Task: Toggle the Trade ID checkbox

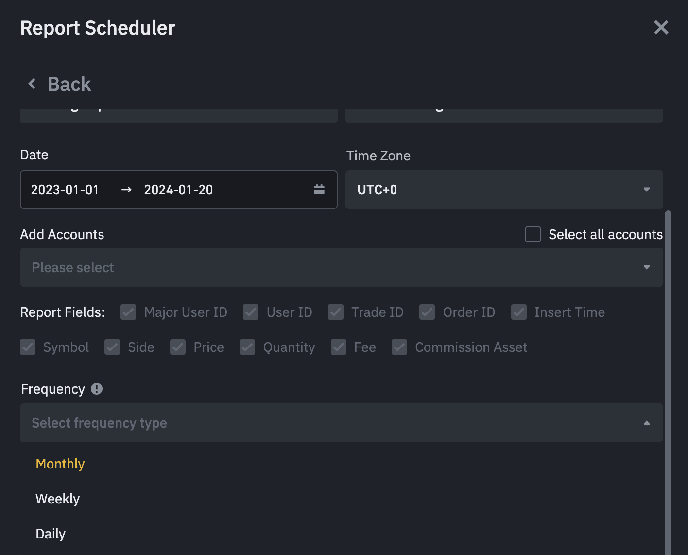Action: point(336,312)
